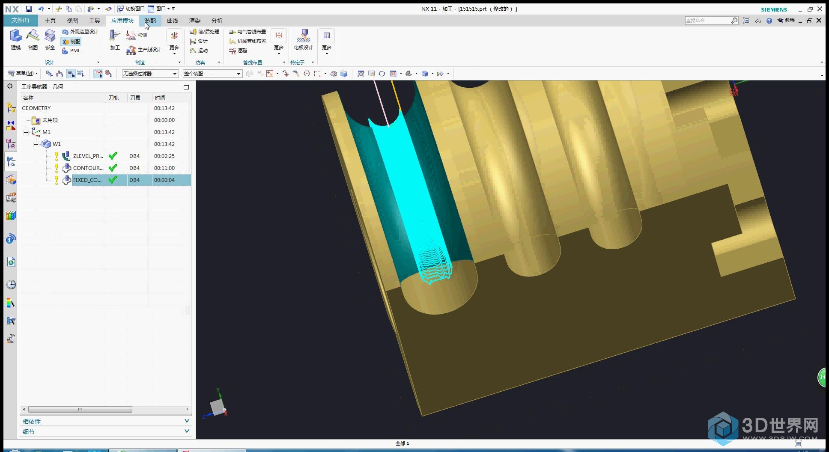Enable the PMI application
The height and width of the screenshot is (452, 829).
(x=71, y=51)
